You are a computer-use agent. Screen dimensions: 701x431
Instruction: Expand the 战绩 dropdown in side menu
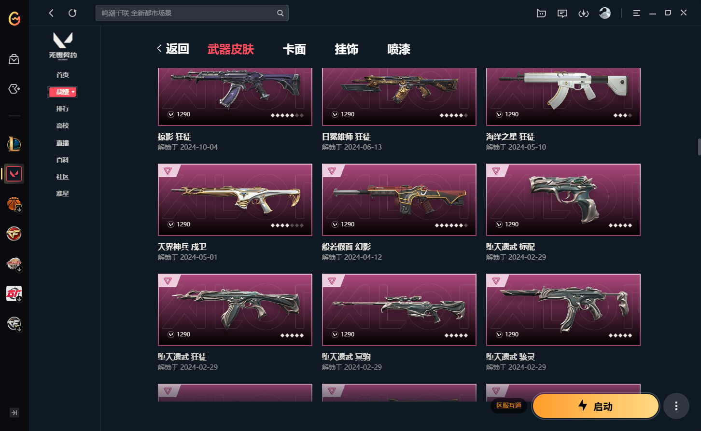[63, 92]
